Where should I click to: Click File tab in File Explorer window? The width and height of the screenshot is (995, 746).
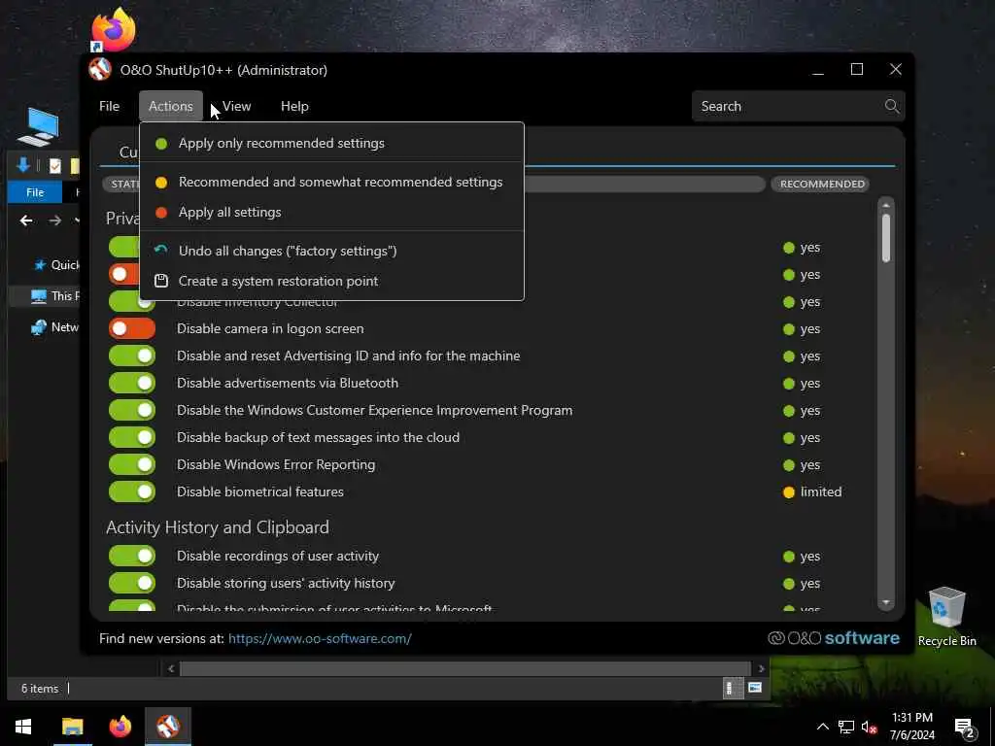pos(35,192)
